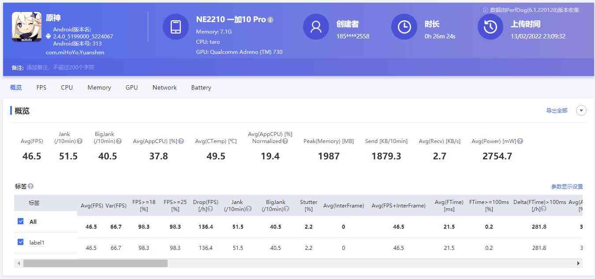Click the remarks input field 添加备注
The height and width of the screenshot is (279, 595).
coord(60,68)
